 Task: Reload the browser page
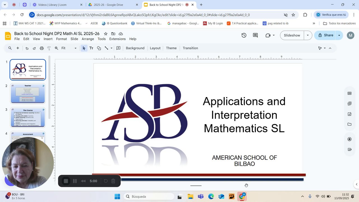tap(22, 15)
